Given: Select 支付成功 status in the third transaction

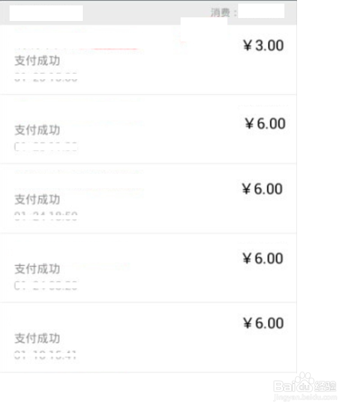Looking at the screenshot, I should coord(37,200).
